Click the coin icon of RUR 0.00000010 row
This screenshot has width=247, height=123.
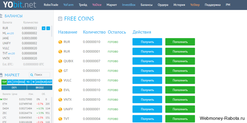pos(60,42)
